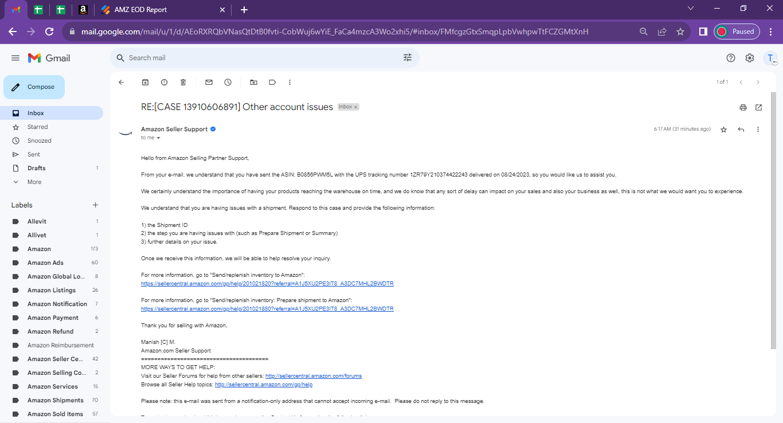Close the AMZ EOD Report tab
The height and width of the screenshot is (423, 783).
click(222, 10)
